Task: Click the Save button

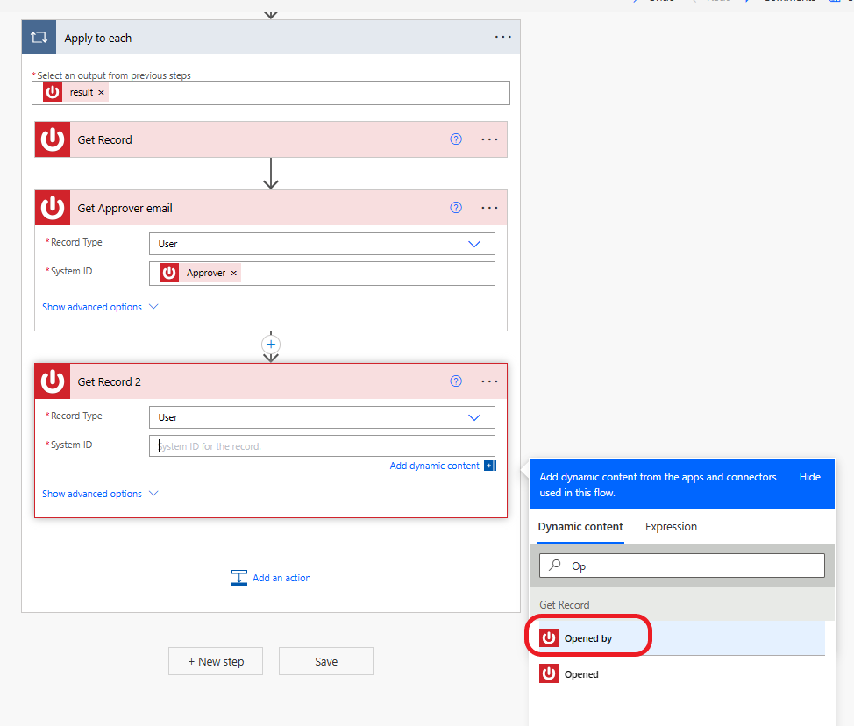Action: [325, 661]
